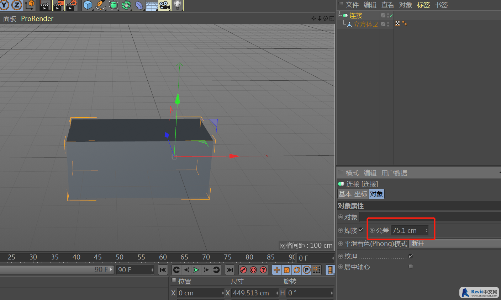Step forward one frame
Image resolution: width=501 pixels, height=300 pixels.
coord(206,270)
